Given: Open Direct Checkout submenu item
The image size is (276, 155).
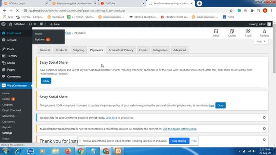Looking at the screenshot, I should [x=12, y=110].
